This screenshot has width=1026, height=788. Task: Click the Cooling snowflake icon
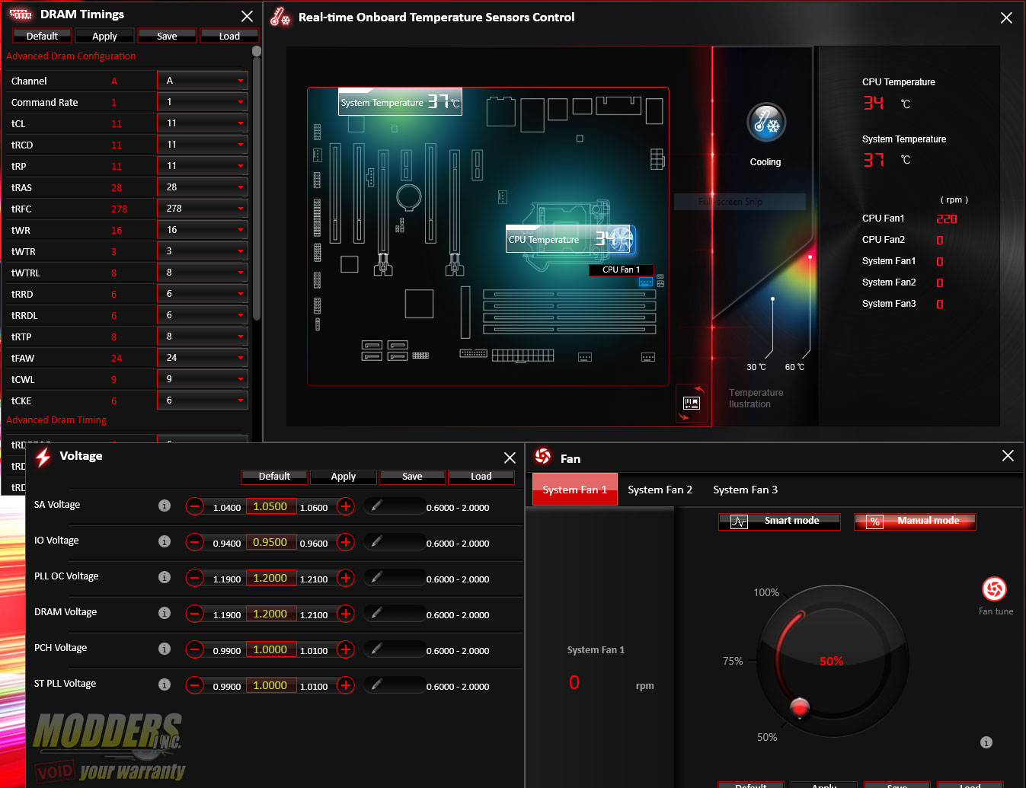click(x=766, y=123)
